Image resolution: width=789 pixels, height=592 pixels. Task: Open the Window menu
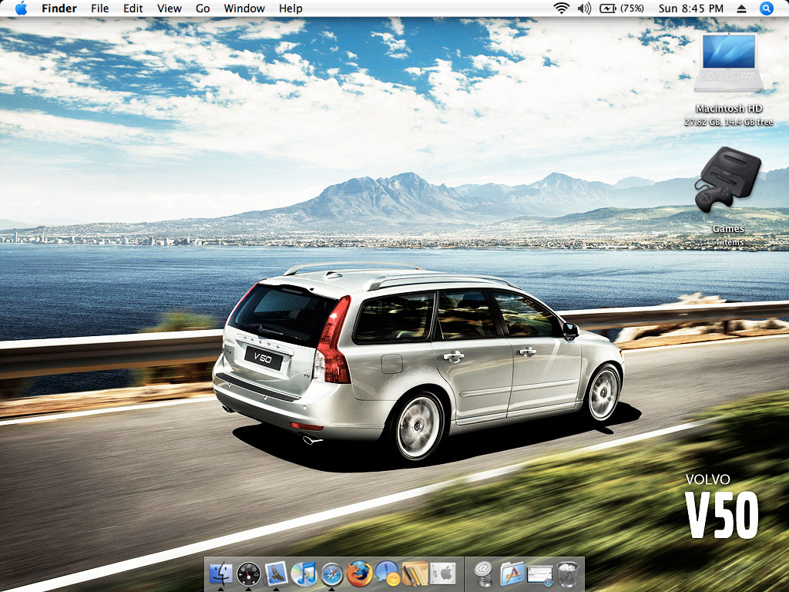click(244, 8)
